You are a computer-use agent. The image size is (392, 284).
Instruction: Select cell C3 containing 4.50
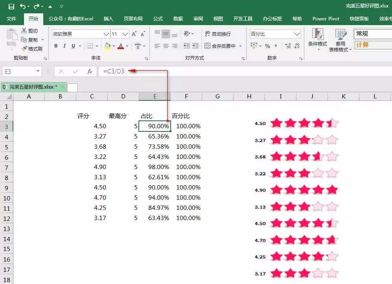coord(92,126)
